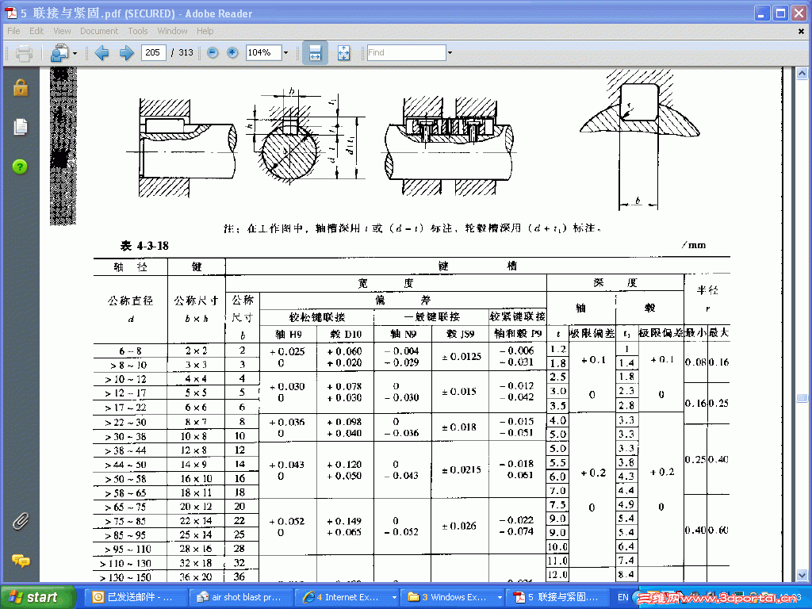Open the Help menu
The height and width of the screenshot is (609, 812).
(x=205, y=31)
